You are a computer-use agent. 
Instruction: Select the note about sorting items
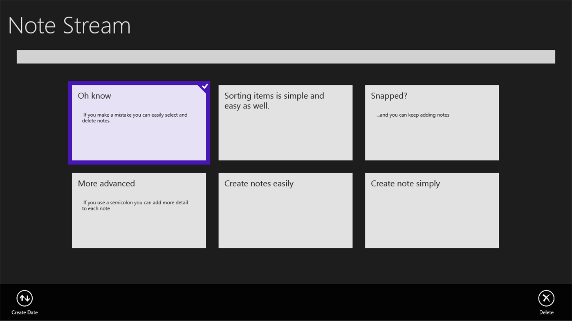click(x=285, y=122)
